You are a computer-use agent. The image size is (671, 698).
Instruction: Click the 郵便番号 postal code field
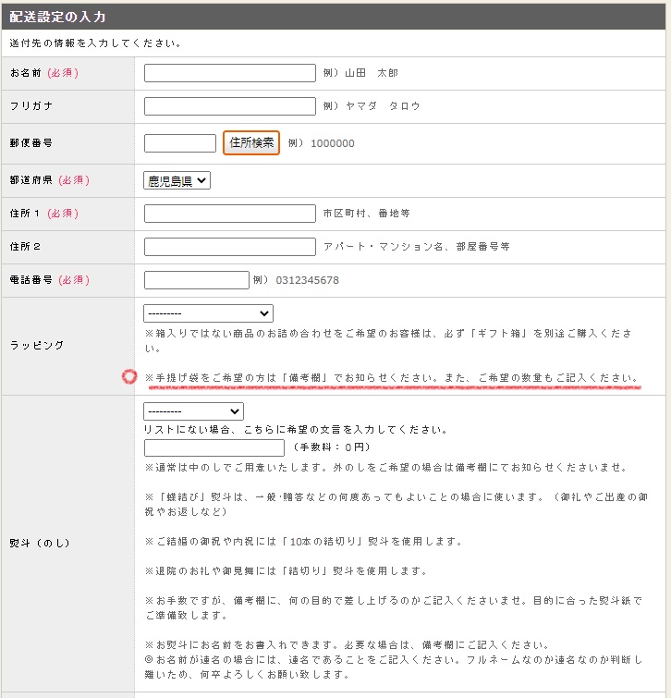[x=179, y=143]
